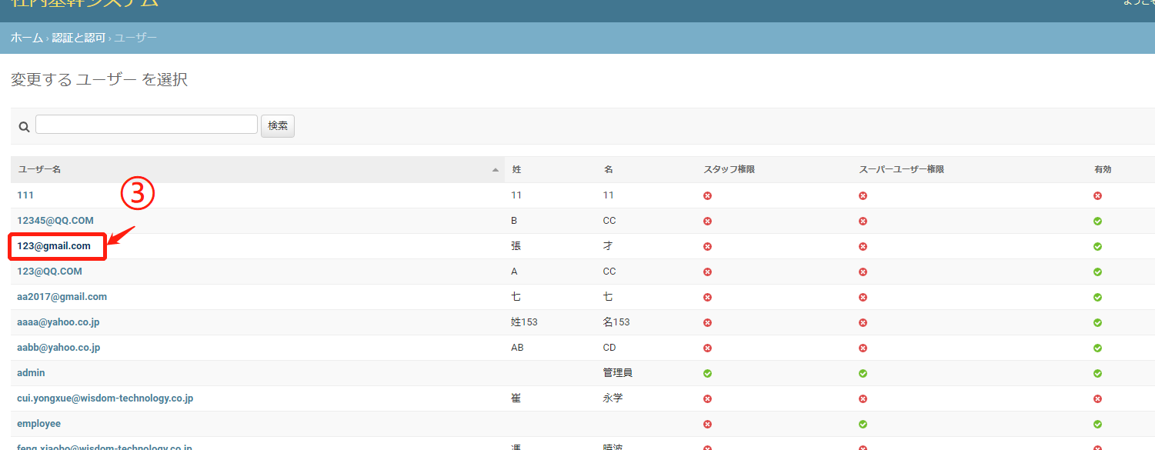Click green 有効 icon in aabb@yahoo.co.jp row
Screen dimensions: 1155x450
[x=1097, y=348]
